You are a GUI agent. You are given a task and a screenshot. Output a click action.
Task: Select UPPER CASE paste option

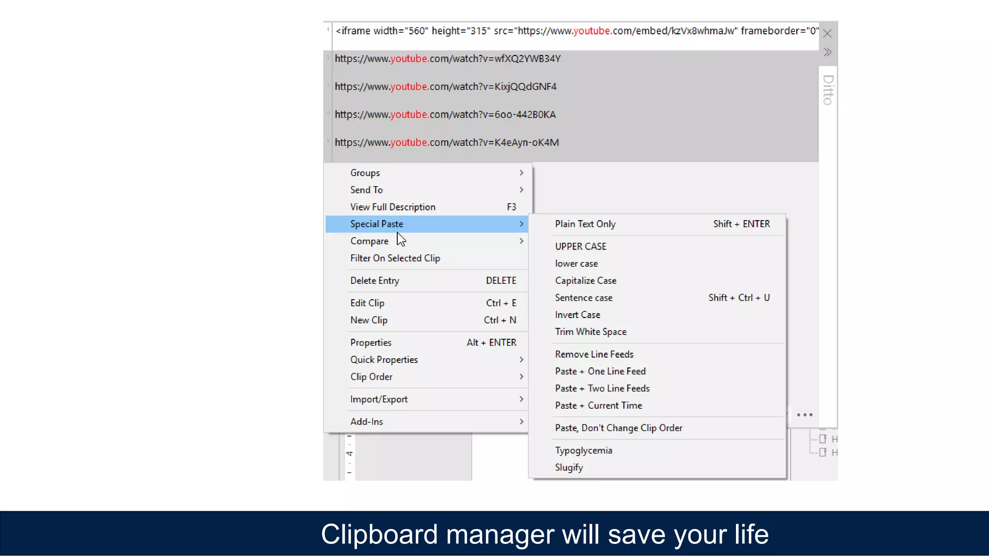coord(580,247)
